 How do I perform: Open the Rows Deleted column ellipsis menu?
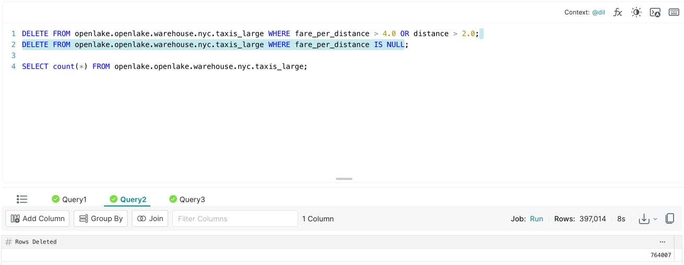(x=663, y=242)
